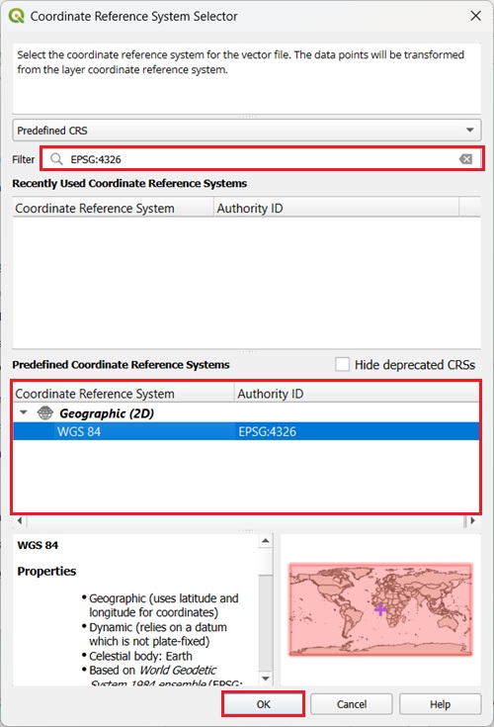The image size is (494, 727).
Task: Click the properties panel scroll-up arrow
Action: pyautogui.click(x=266, y=541)
